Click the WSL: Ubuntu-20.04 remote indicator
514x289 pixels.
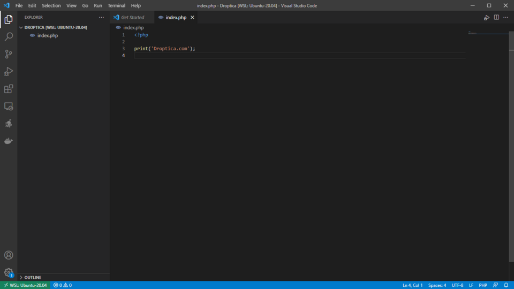(x=25, y=285)
